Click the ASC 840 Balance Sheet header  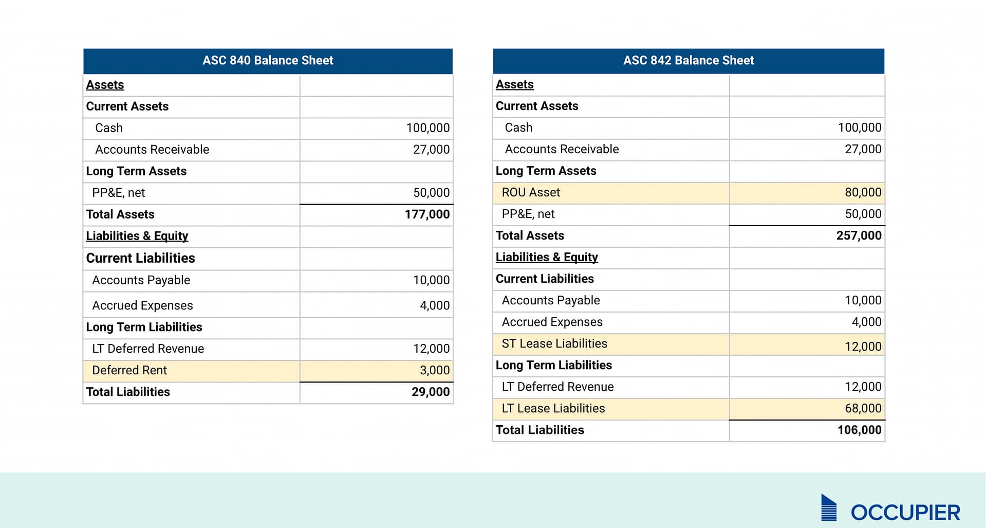click(267, 60)
